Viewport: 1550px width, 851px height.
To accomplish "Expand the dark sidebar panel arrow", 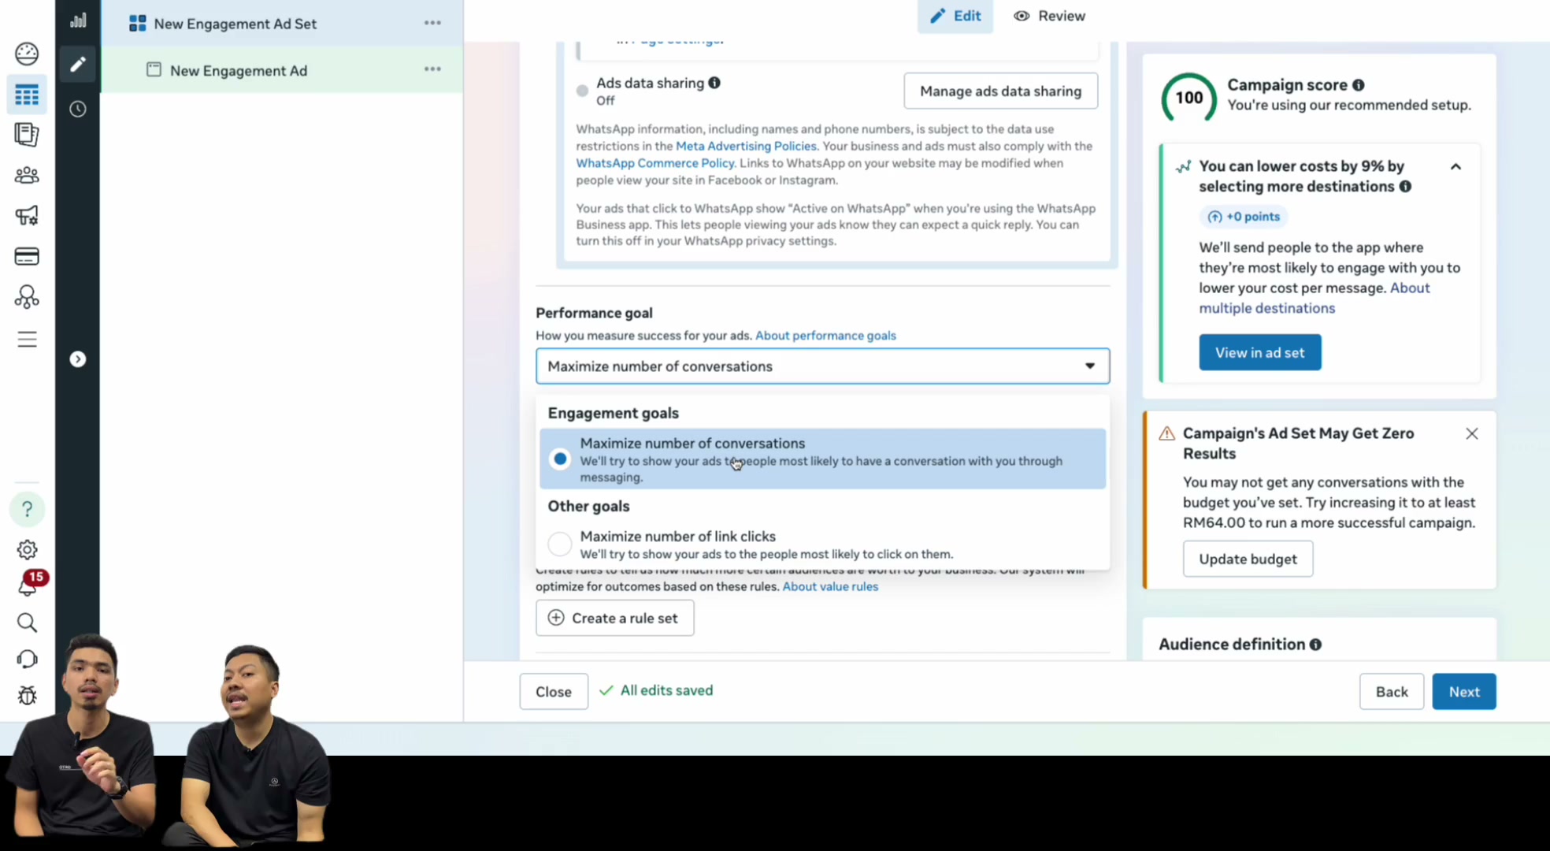I will (x=77, y=359).
